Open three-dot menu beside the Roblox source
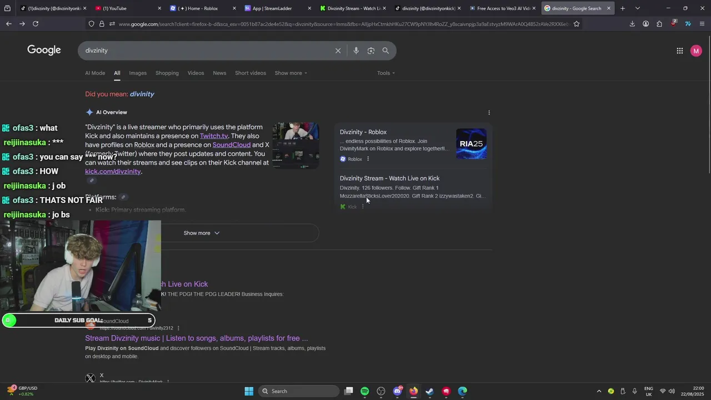711x400 pixels. [368, 159]
